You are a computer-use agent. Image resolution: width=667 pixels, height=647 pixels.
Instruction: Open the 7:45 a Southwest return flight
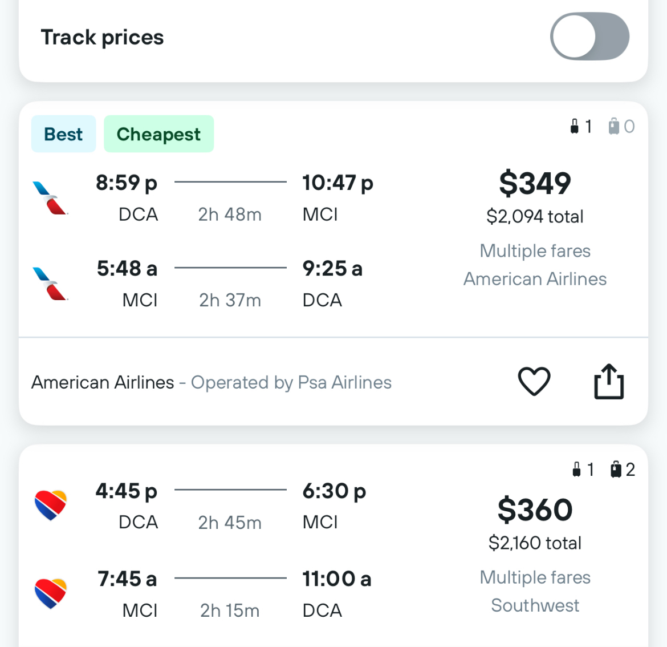tap(234, 594)
